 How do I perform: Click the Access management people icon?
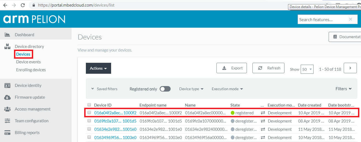(7, 109)
